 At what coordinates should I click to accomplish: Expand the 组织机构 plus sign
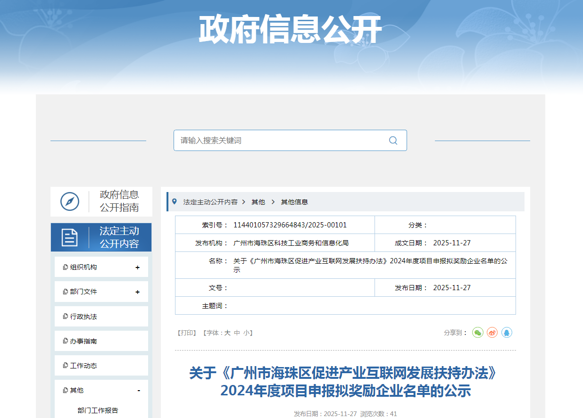tap(138, 268)
